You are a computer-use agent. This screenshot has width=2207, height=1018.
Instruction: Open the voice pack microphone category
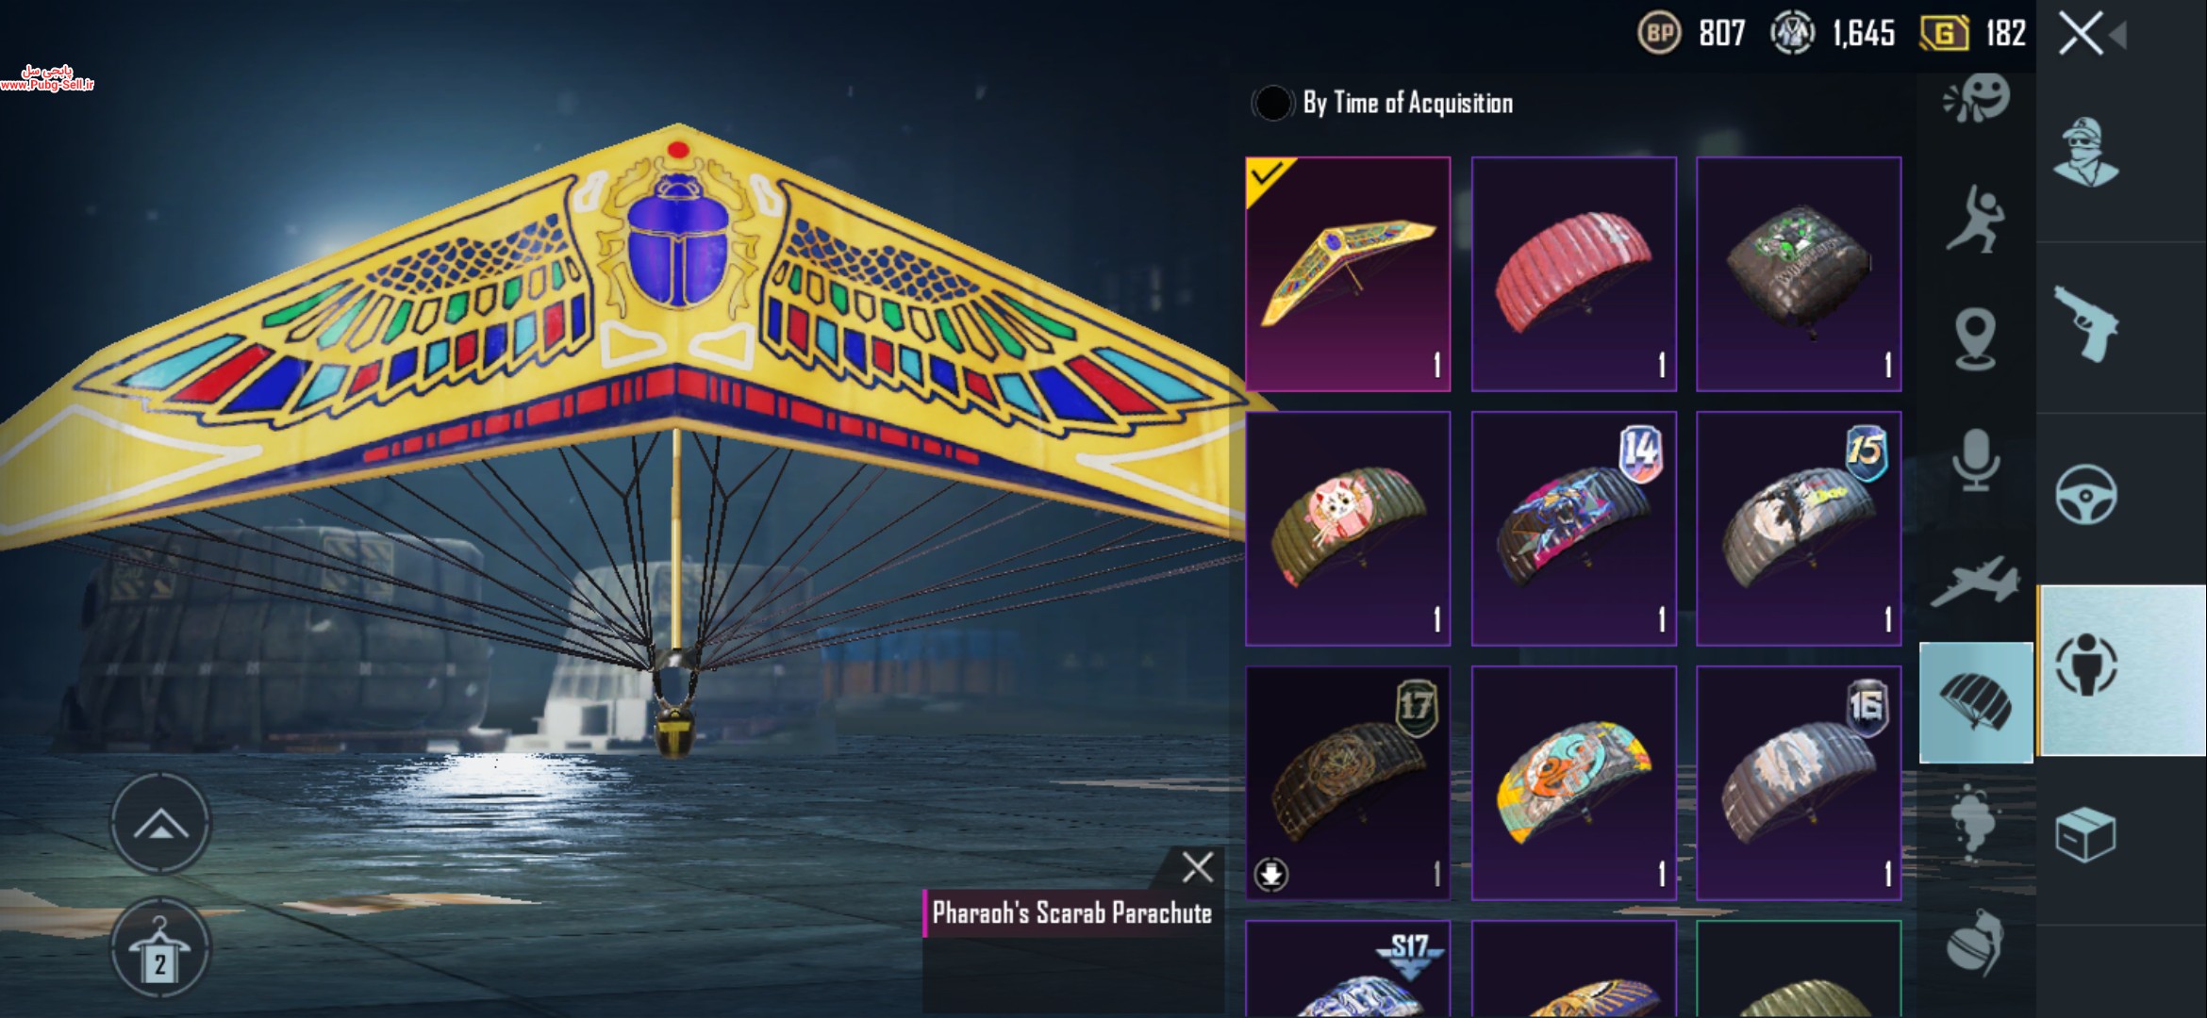pyautogui.click(x=1975, y=460)
